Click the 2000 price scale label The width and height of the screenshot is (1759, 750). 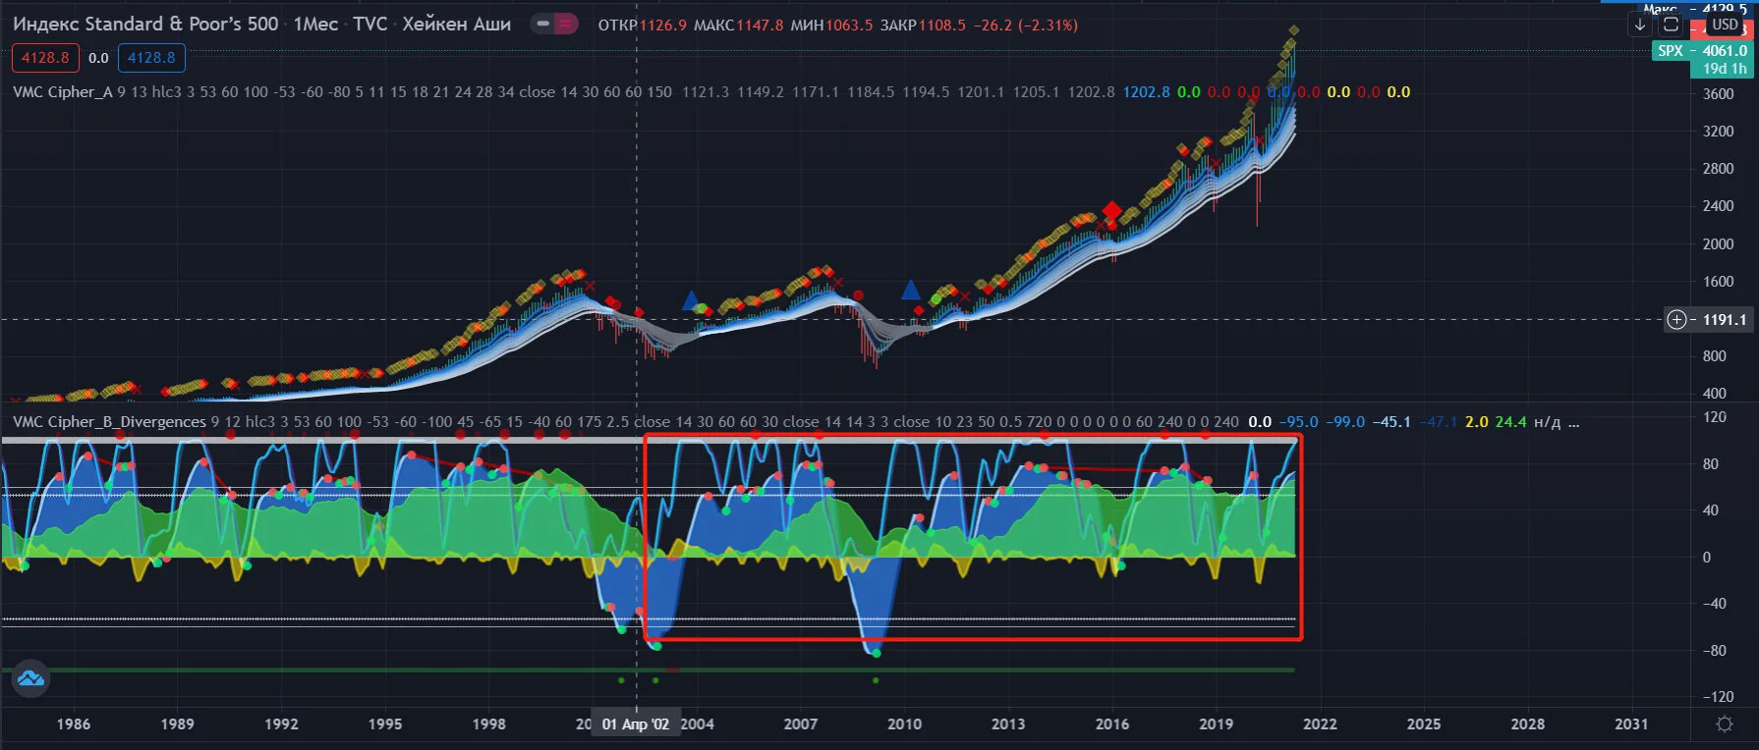click(x=1719, y=244)
